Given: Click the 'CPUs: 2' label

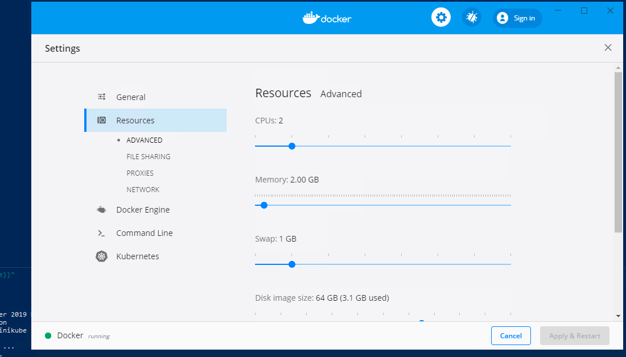Looking at the screenshot, I should [269, 121].
